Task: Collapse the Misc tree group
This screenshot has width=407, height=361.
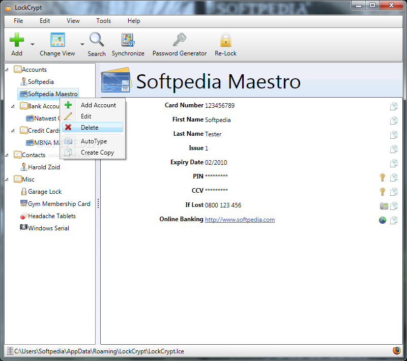Action: pyautogui.click(x=7, y=179)
